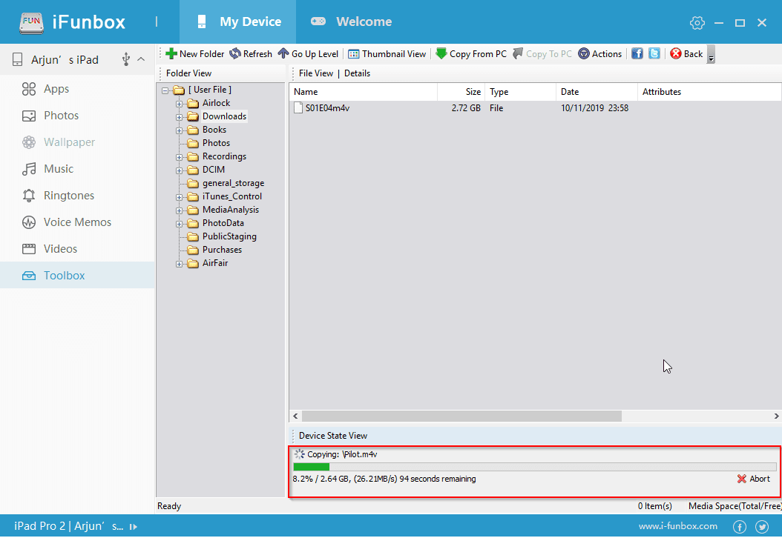Sort files by the Date column header
This screenshot has height=538, width=782.
click(x=597, y=92)
